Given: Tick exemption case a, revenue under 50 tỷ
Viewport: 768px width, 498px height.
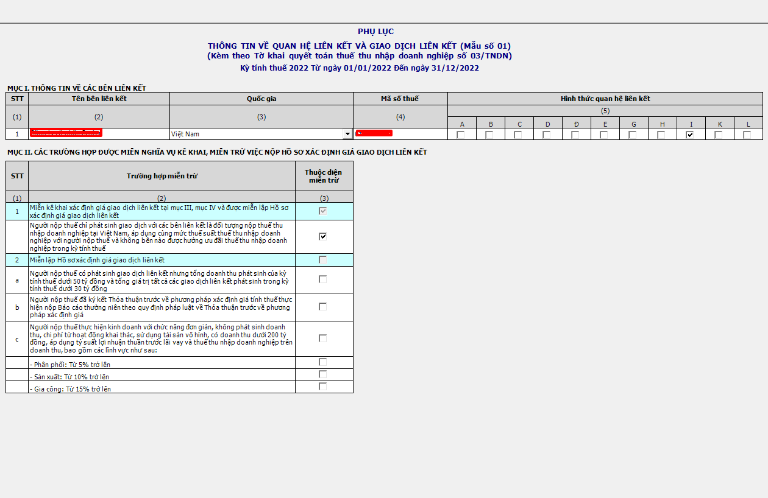Looking at the screenshot, I should [x=323, y=279].
